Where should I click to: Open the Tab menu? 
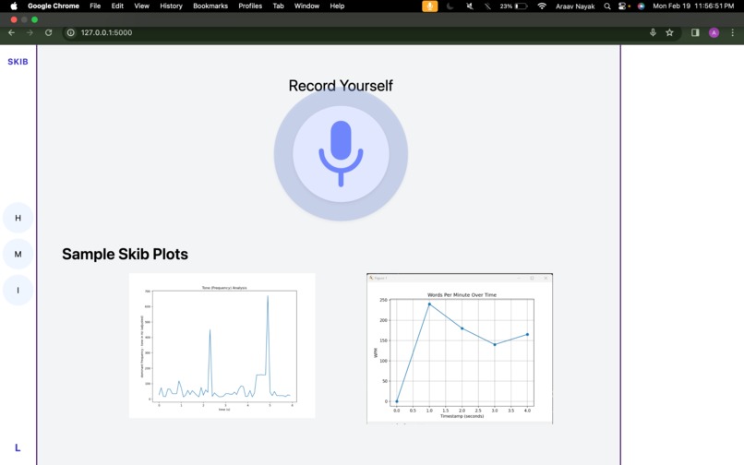click(278, 6)
